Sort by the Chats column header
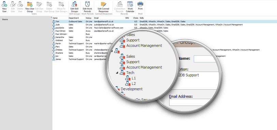Screen dimensions: 277x130 tap(135, 18)
